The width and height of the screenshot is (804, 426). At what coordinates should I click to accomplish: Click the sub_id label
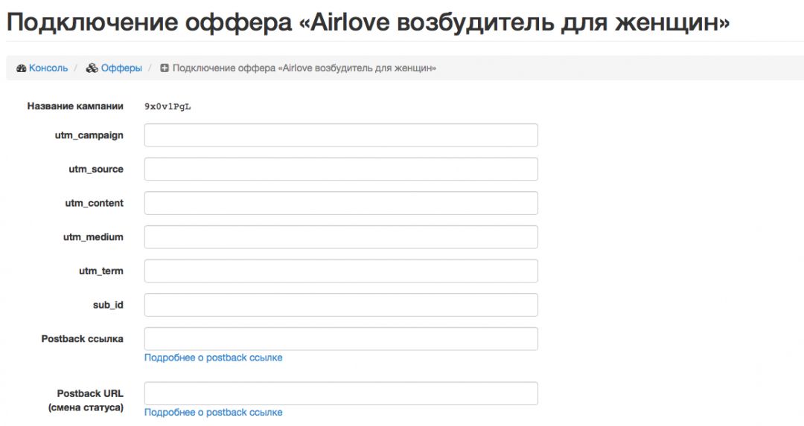click(x=108, y=305)
